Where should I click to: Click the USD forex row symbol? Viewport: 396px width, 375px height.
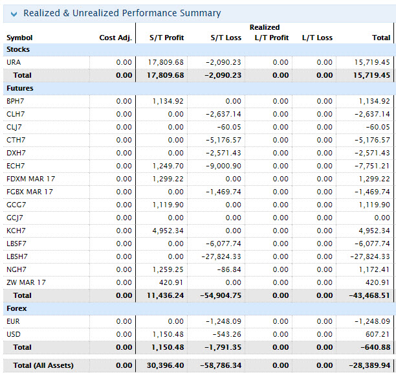pos(14,334)
